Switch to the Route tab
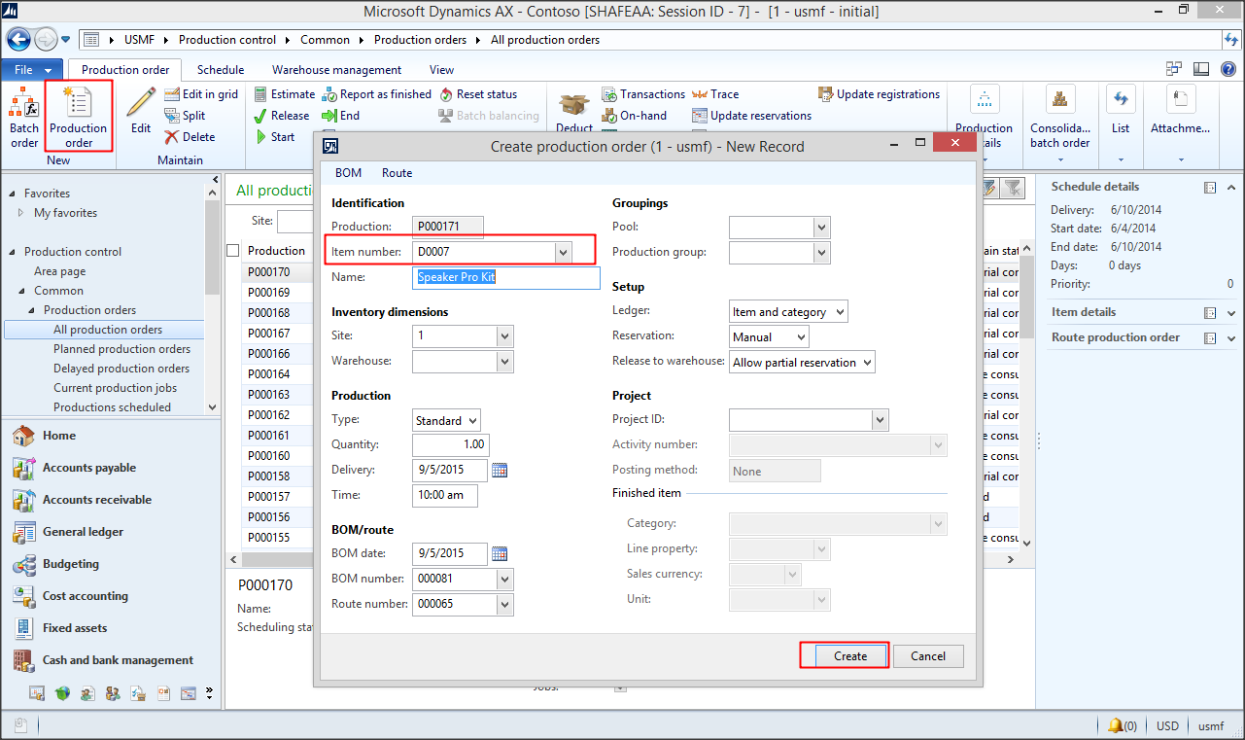 click(397, 172)
